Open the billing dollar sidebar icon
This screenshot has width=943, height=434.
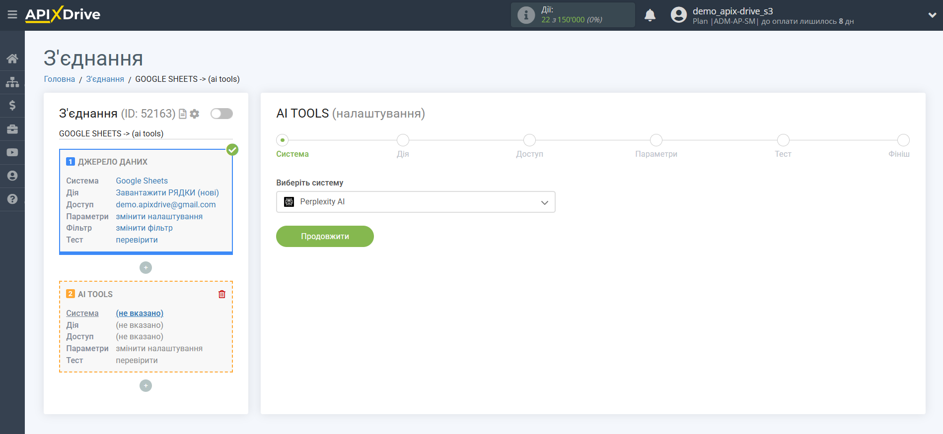12,105
